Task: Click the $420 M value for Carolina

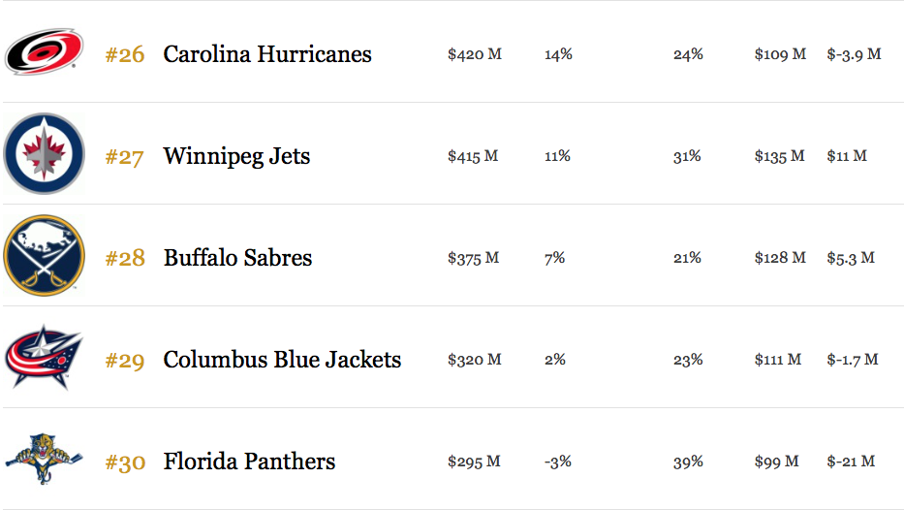Action: coord(475,54)
